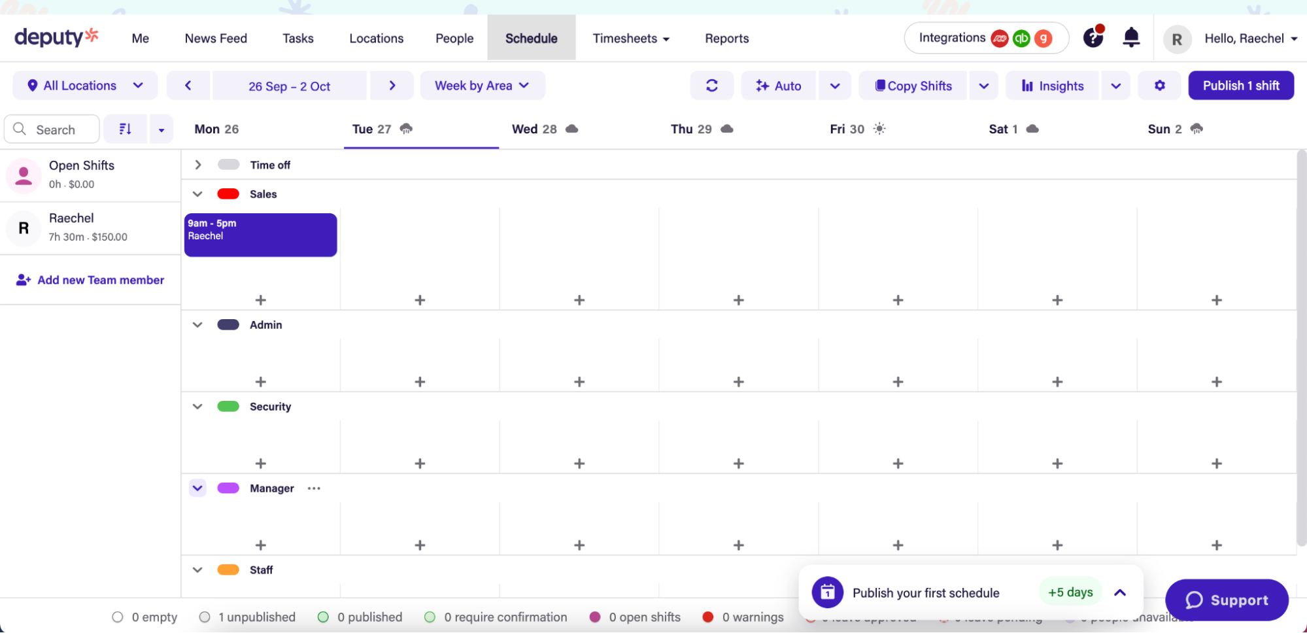The width and height of the screenshot is (1307, 633).
Task: Select the Gusto integration icon
Action: coord(1043,38)
